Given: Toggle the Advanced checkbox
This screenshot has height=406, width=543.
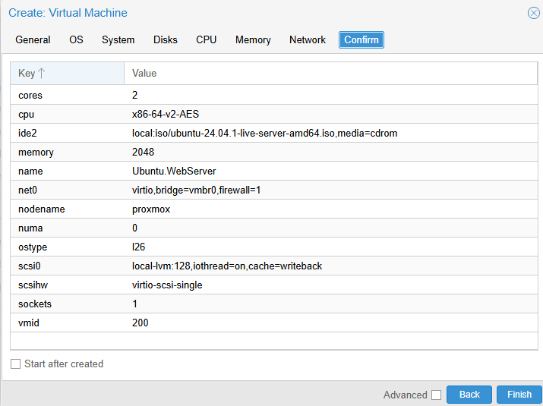Looking at the screenshot, I should click(437, 395).
